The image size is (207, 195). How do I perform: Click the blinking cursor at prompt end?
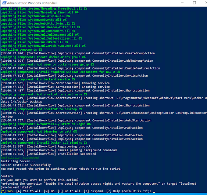[154, 192]
